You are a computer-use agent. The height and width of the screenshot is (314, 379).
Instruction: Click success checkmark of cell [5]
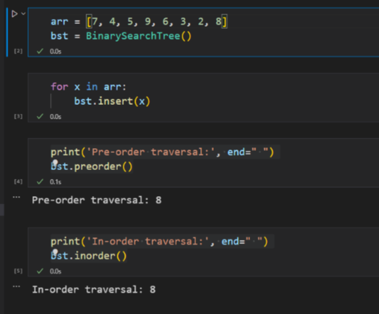[x=40, y=271]
